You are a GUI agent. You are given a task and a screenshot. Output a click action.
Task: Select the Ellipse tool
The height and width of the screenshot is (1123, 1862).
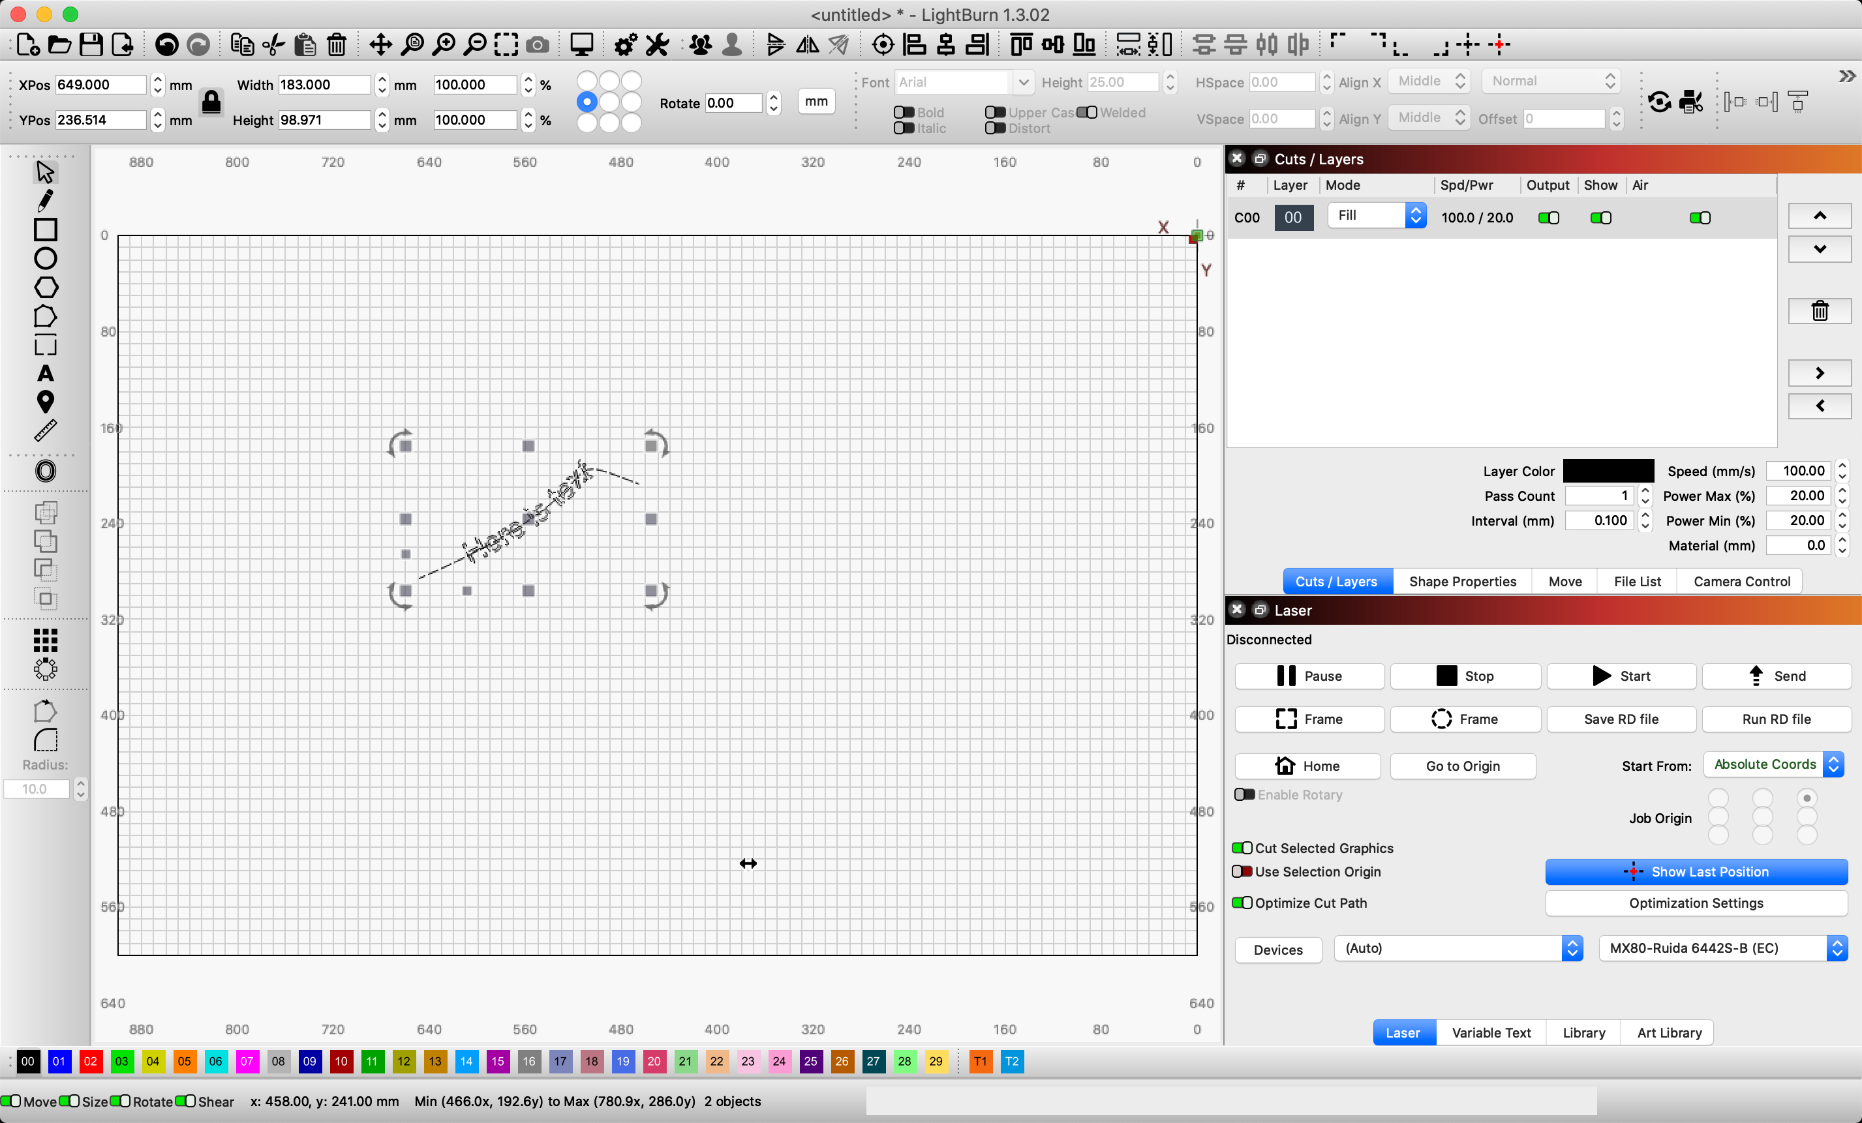pos(45,258)
